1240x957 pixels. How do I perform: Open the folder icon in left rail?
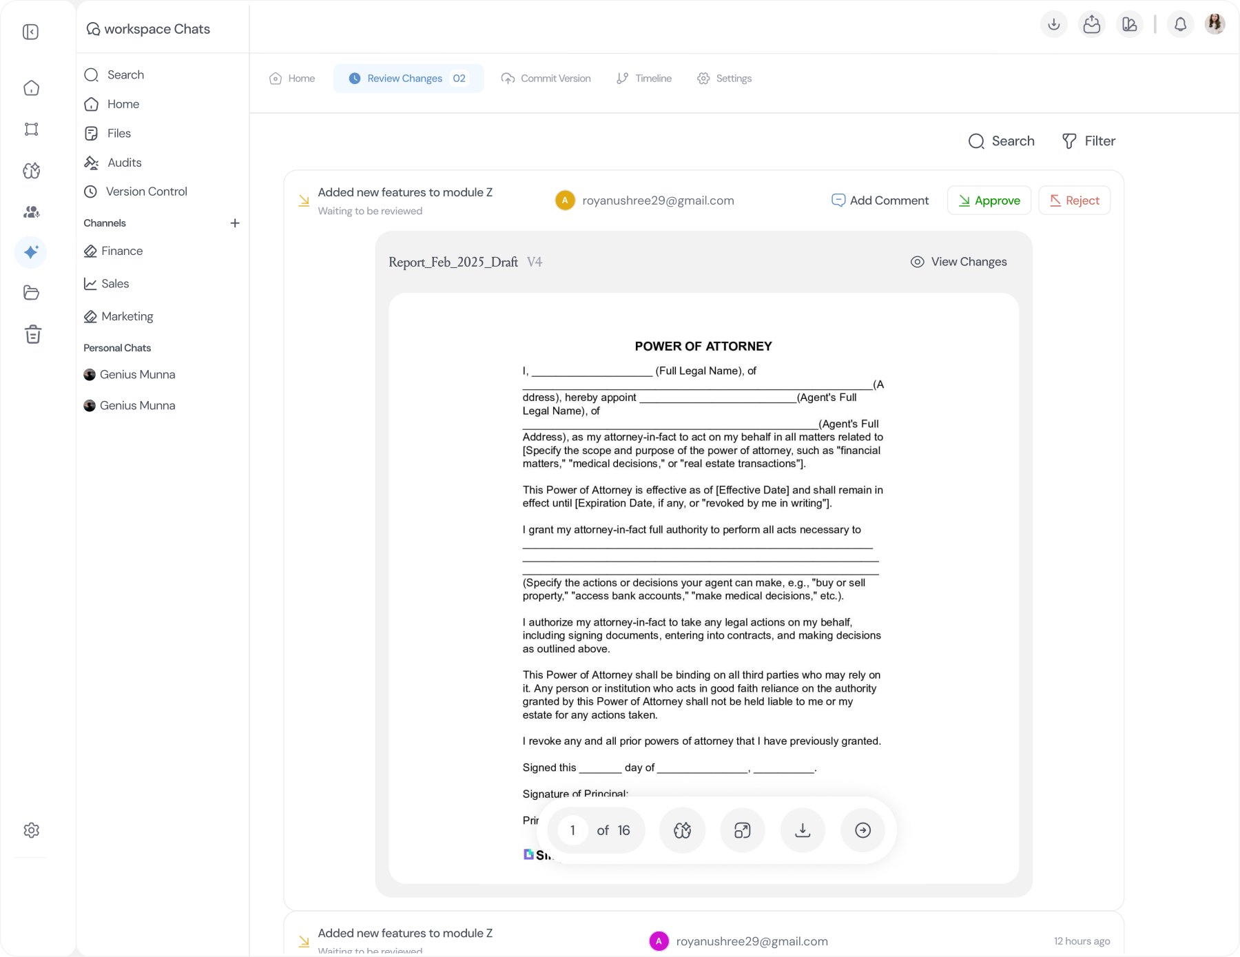point(31,293)
